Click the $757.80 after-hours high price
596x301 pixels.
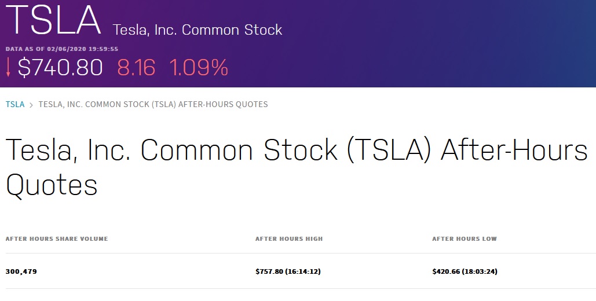[x=269, y=271]
